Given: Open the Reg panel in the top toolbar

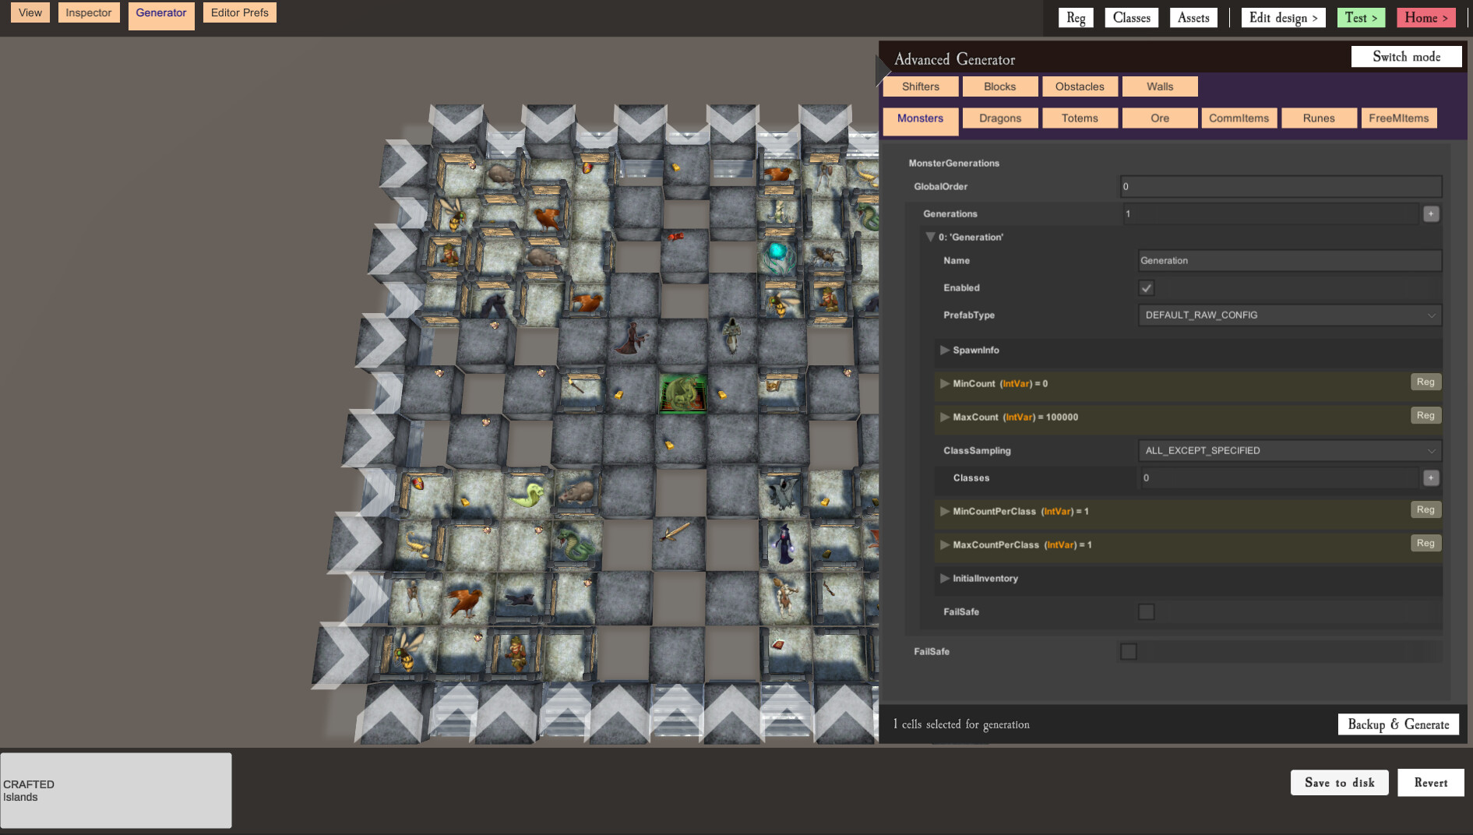Looking at the screenshot, I should [1075, 17].
